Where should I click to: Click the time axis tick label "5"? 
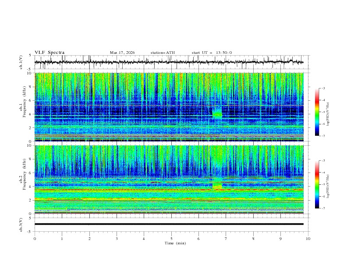(171, 239)
